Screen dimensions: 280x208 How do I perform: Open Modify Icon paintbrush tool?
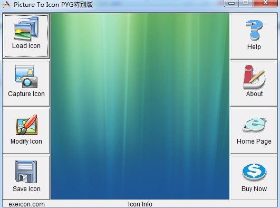coord(26,125)
